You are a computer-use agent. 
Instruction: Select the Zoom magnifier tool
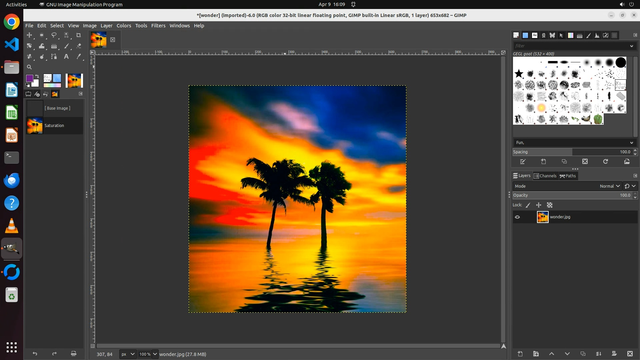point(29,67)
